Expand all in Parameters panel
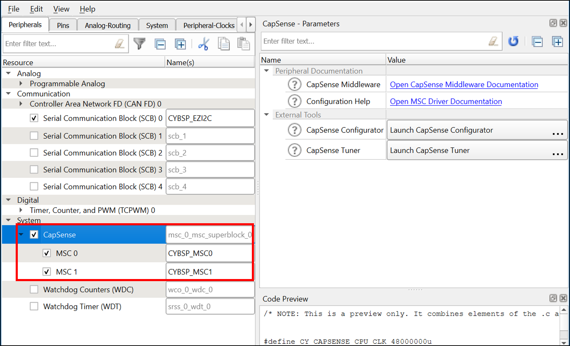 point(557,42)
